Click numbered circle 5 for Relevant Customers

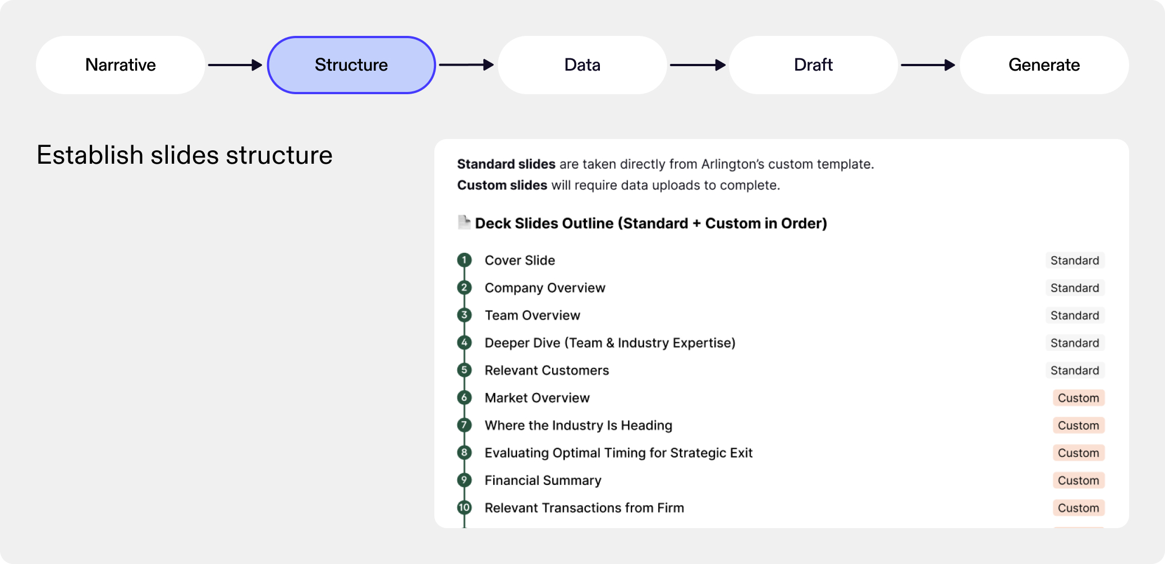click(464, 370)
